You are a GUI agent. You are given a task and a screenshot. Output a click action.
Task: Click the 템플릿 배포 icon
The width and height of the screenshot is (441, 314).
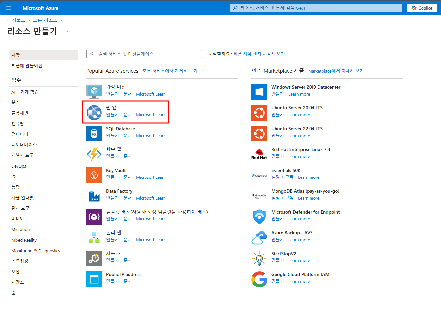pos(94,216)
